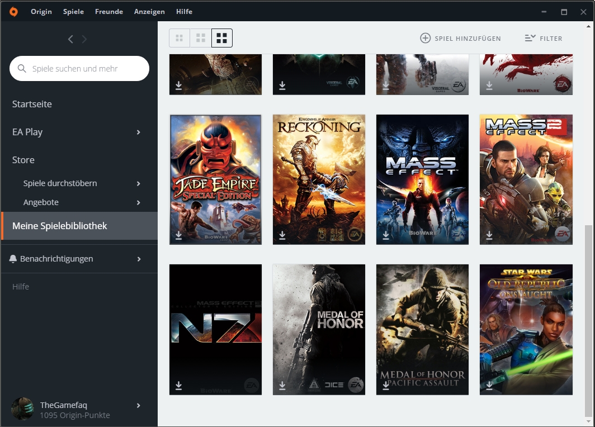Open the Freunde menu
This screenshot has width=595, height=427.
109,12
